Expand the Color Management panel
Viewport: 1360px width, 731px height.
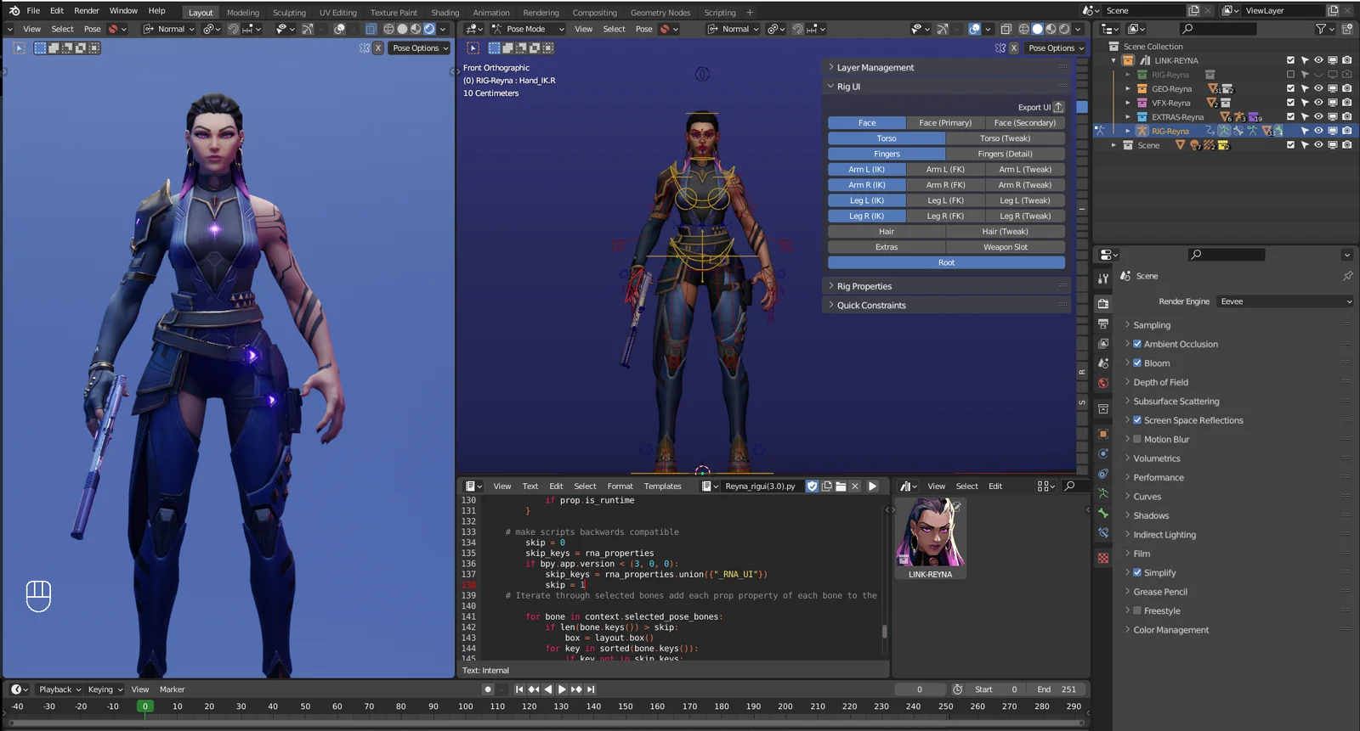pos(1170,630)
